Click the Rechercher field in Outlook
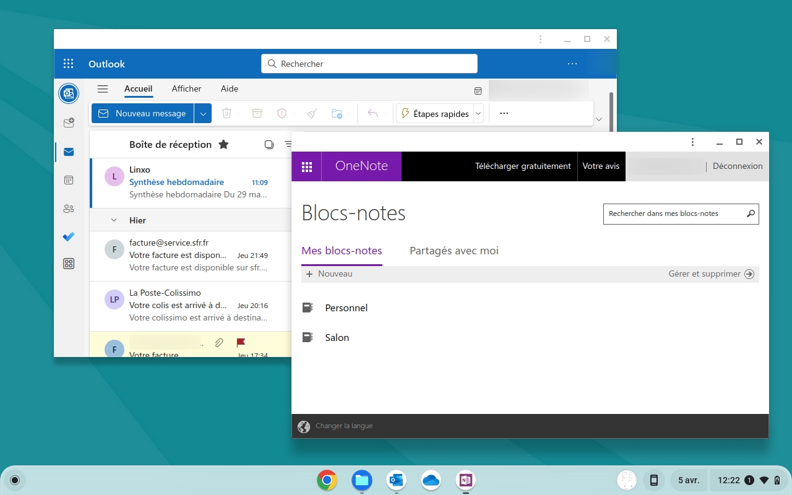The image size is (792, 495). [369, 64]
